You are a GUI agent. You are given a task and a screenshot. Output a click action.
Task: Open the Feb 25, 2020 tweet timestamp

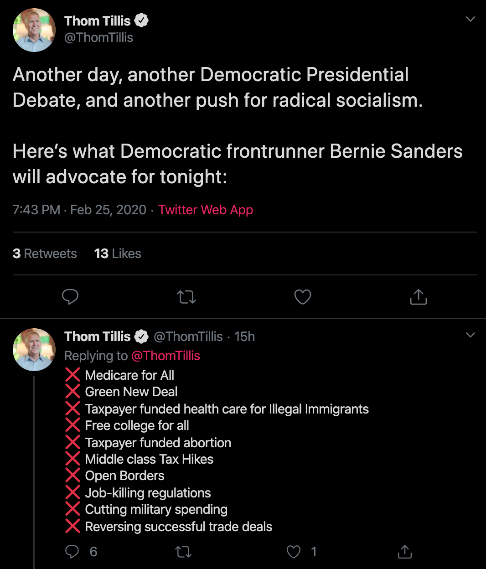click(x=108, y=210)
